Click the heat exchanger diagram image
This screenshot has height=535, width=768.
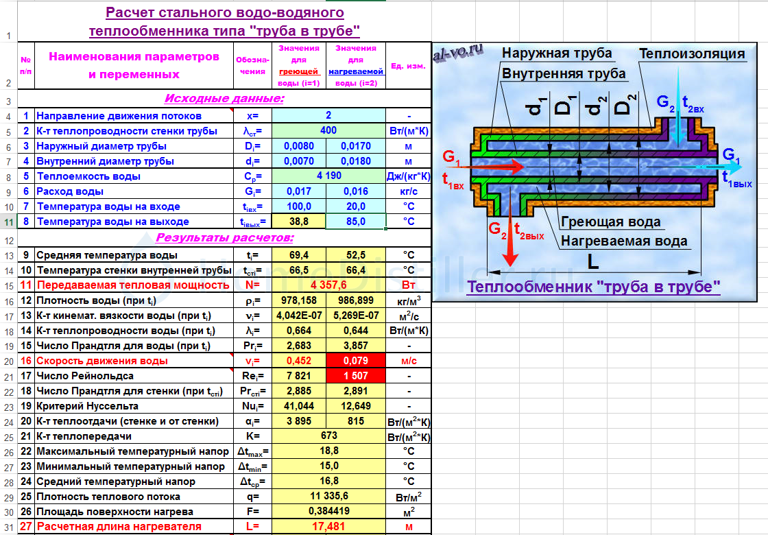point(594,171)
